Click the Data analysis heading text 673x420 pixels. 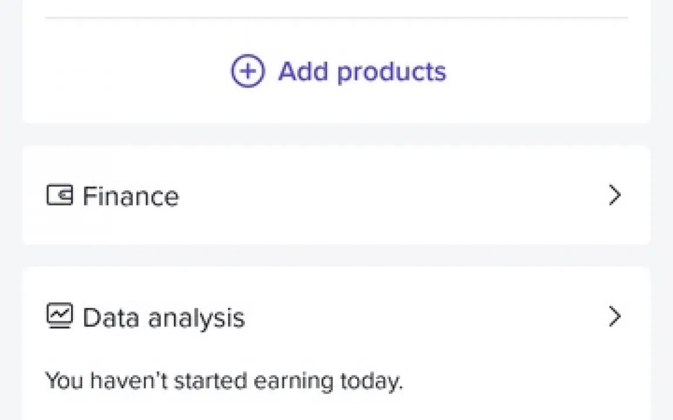click(x=163, y=319)
